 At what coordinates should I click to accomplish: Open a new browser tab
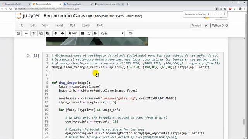[128, 4]
